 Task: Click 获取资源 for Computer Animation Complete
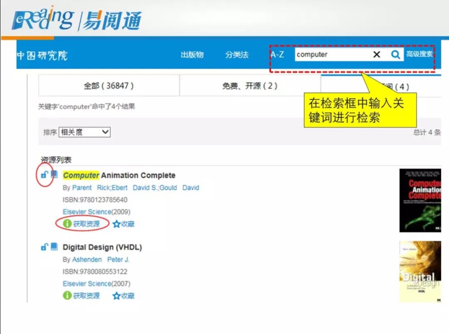82,224
